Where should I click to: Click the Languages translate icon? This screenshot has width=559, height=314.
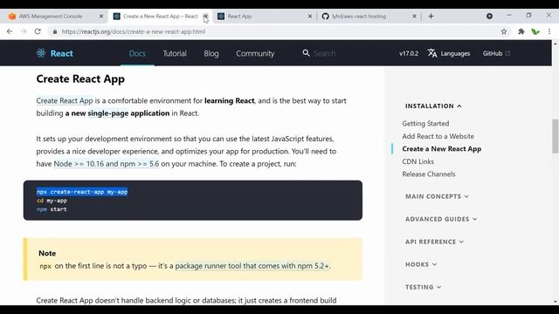(432, 53)
